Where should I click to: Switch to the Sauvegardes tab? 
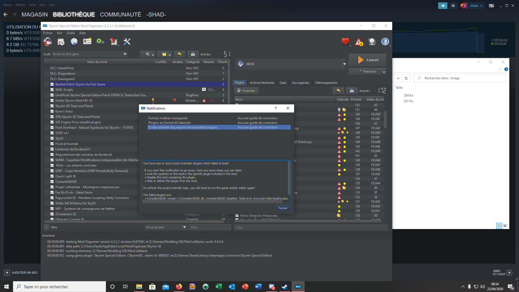tap(300, 83)
